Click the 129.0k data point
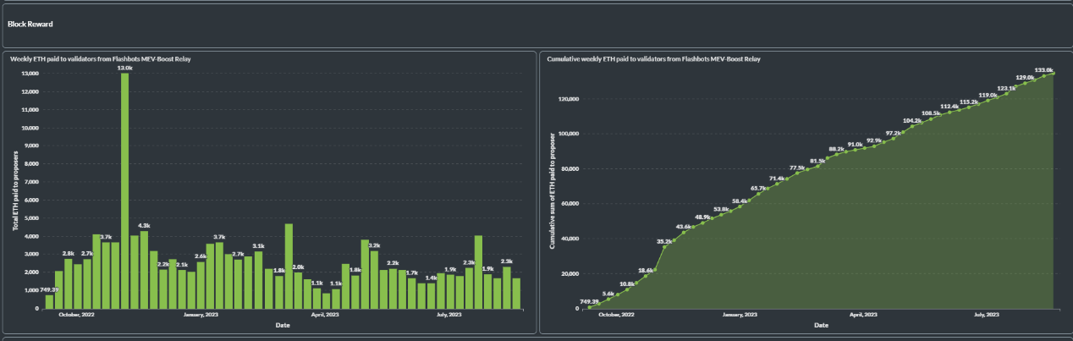Viewport: 1073px width, 341px height. coord(1025,84)
